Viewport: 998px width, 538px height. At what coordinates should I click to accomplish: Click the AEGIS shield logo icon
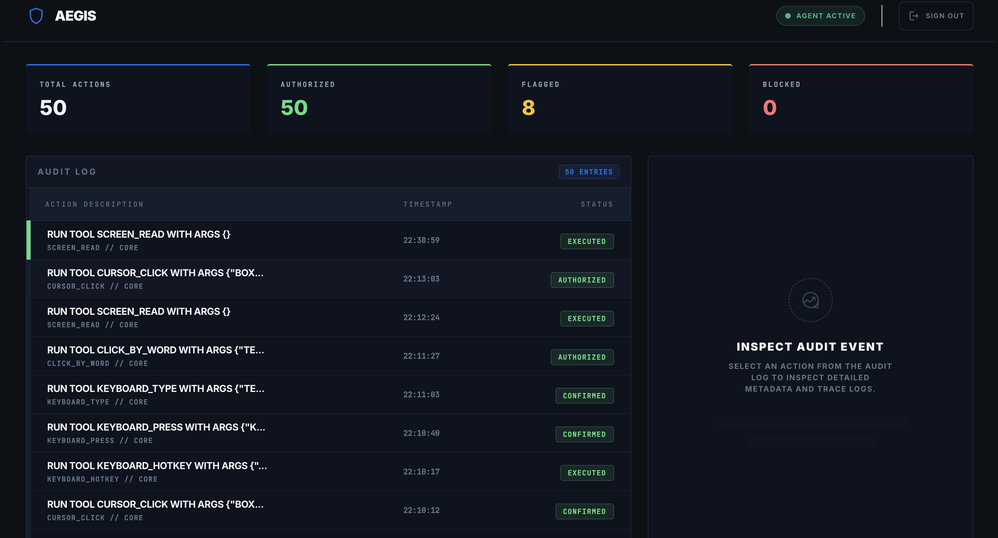[36, 16]
